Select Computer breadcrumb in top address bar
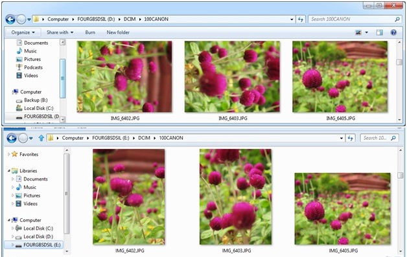Image resolution: width=407 pixels, height=257 pixels. tap(58, 19)
